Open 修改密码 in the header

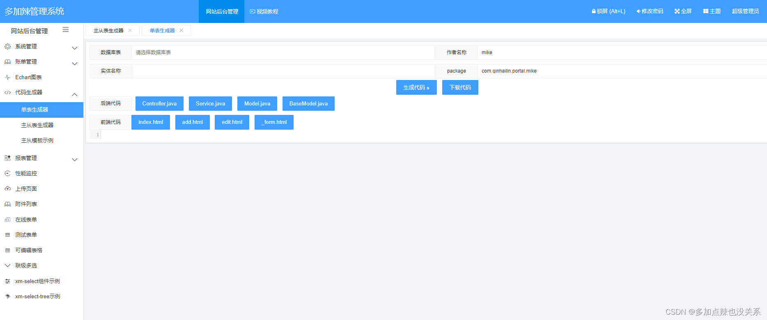click(x=650, y=11)
